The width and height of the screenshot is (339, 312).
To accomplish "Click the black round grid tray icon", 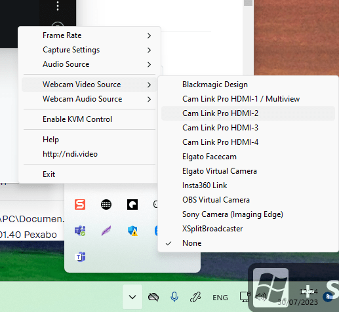I will (x=106, y=205).
